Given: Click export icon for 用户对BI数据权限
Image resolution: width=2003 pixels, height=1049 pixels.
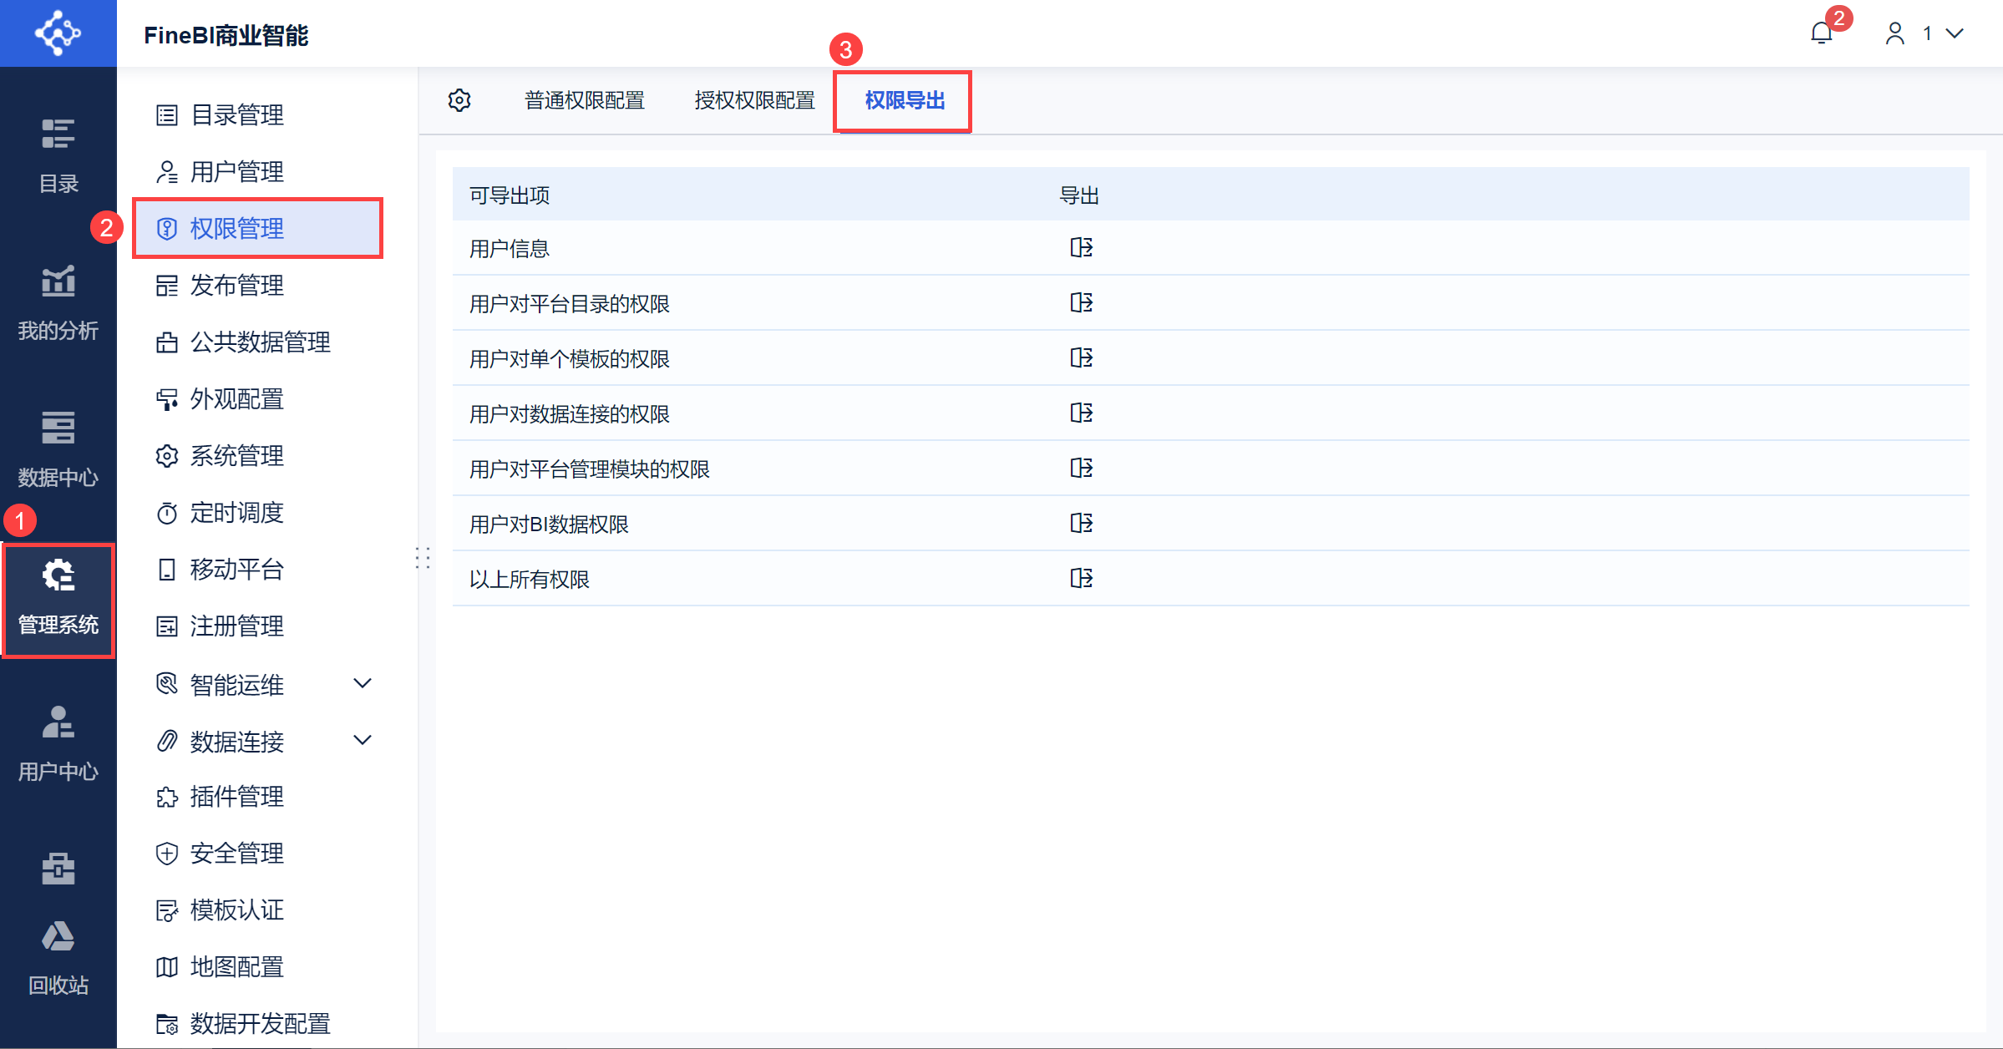Looking at the screenshot, I should click(1081, 524).
